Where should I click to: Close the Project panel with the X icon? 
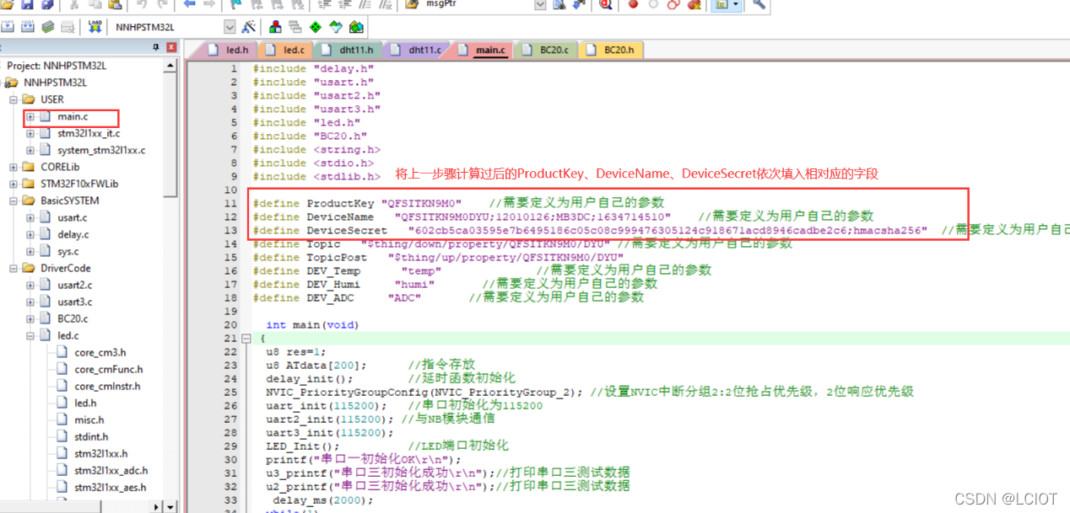click(172, 48)
